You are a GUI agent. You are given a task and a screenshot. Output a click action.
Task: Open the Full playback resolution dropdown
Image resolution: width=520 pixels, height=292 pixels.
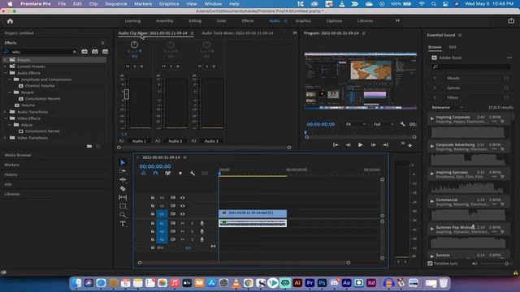point(383,124)
